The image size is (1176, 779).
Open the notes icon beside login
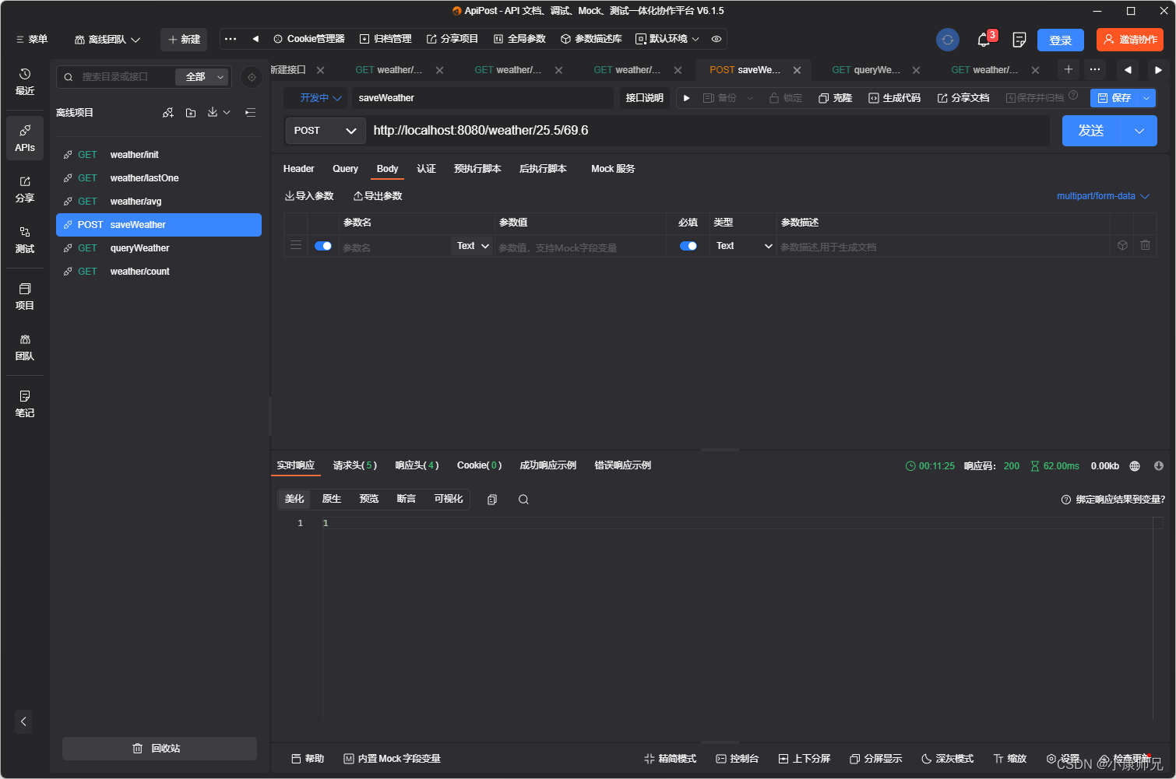point(1019,40)
